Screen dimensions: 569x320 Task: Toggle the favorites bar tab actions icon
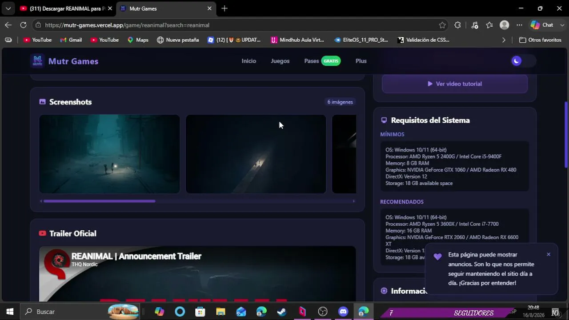pos(8,40)
